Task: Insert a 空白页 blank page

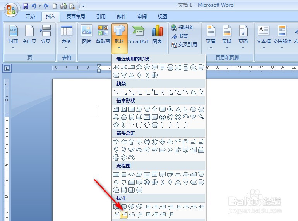Action: coord(29,35)
